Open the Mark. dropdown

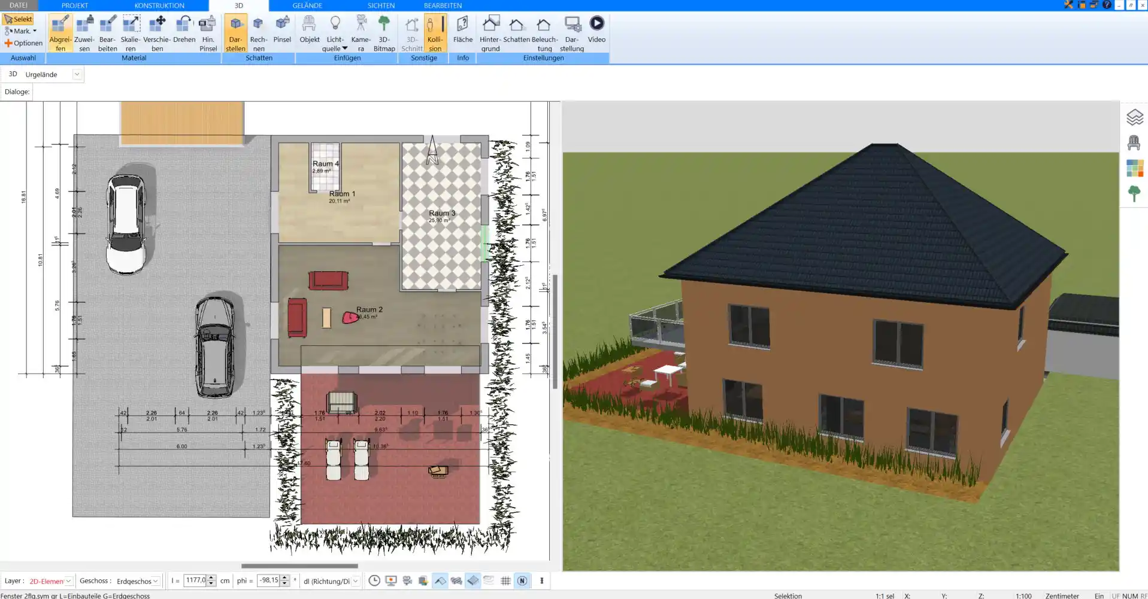[x=21, y=31]
